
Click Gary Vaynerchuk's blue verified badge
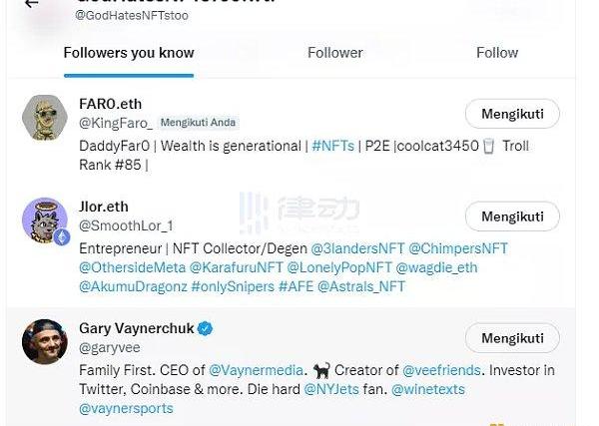point(205,328)
